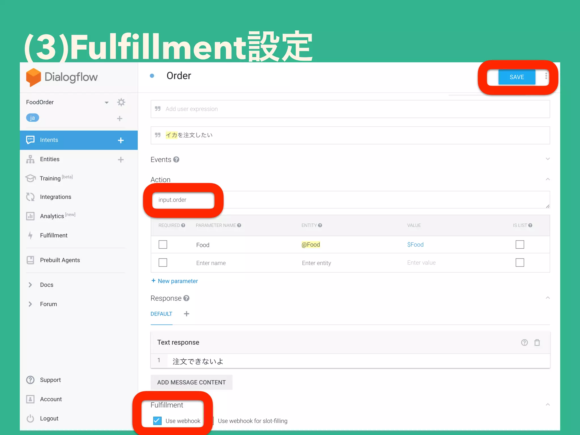
Task: Click the 注文できないよ text response row
Action: point(350,361)
